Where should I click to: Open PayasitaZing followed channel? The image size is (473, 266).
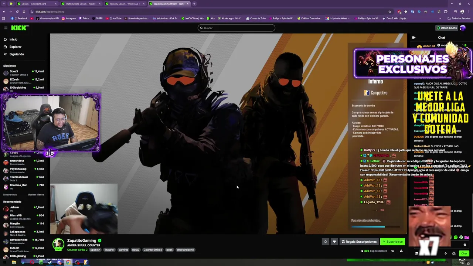(x=24, y=170)
